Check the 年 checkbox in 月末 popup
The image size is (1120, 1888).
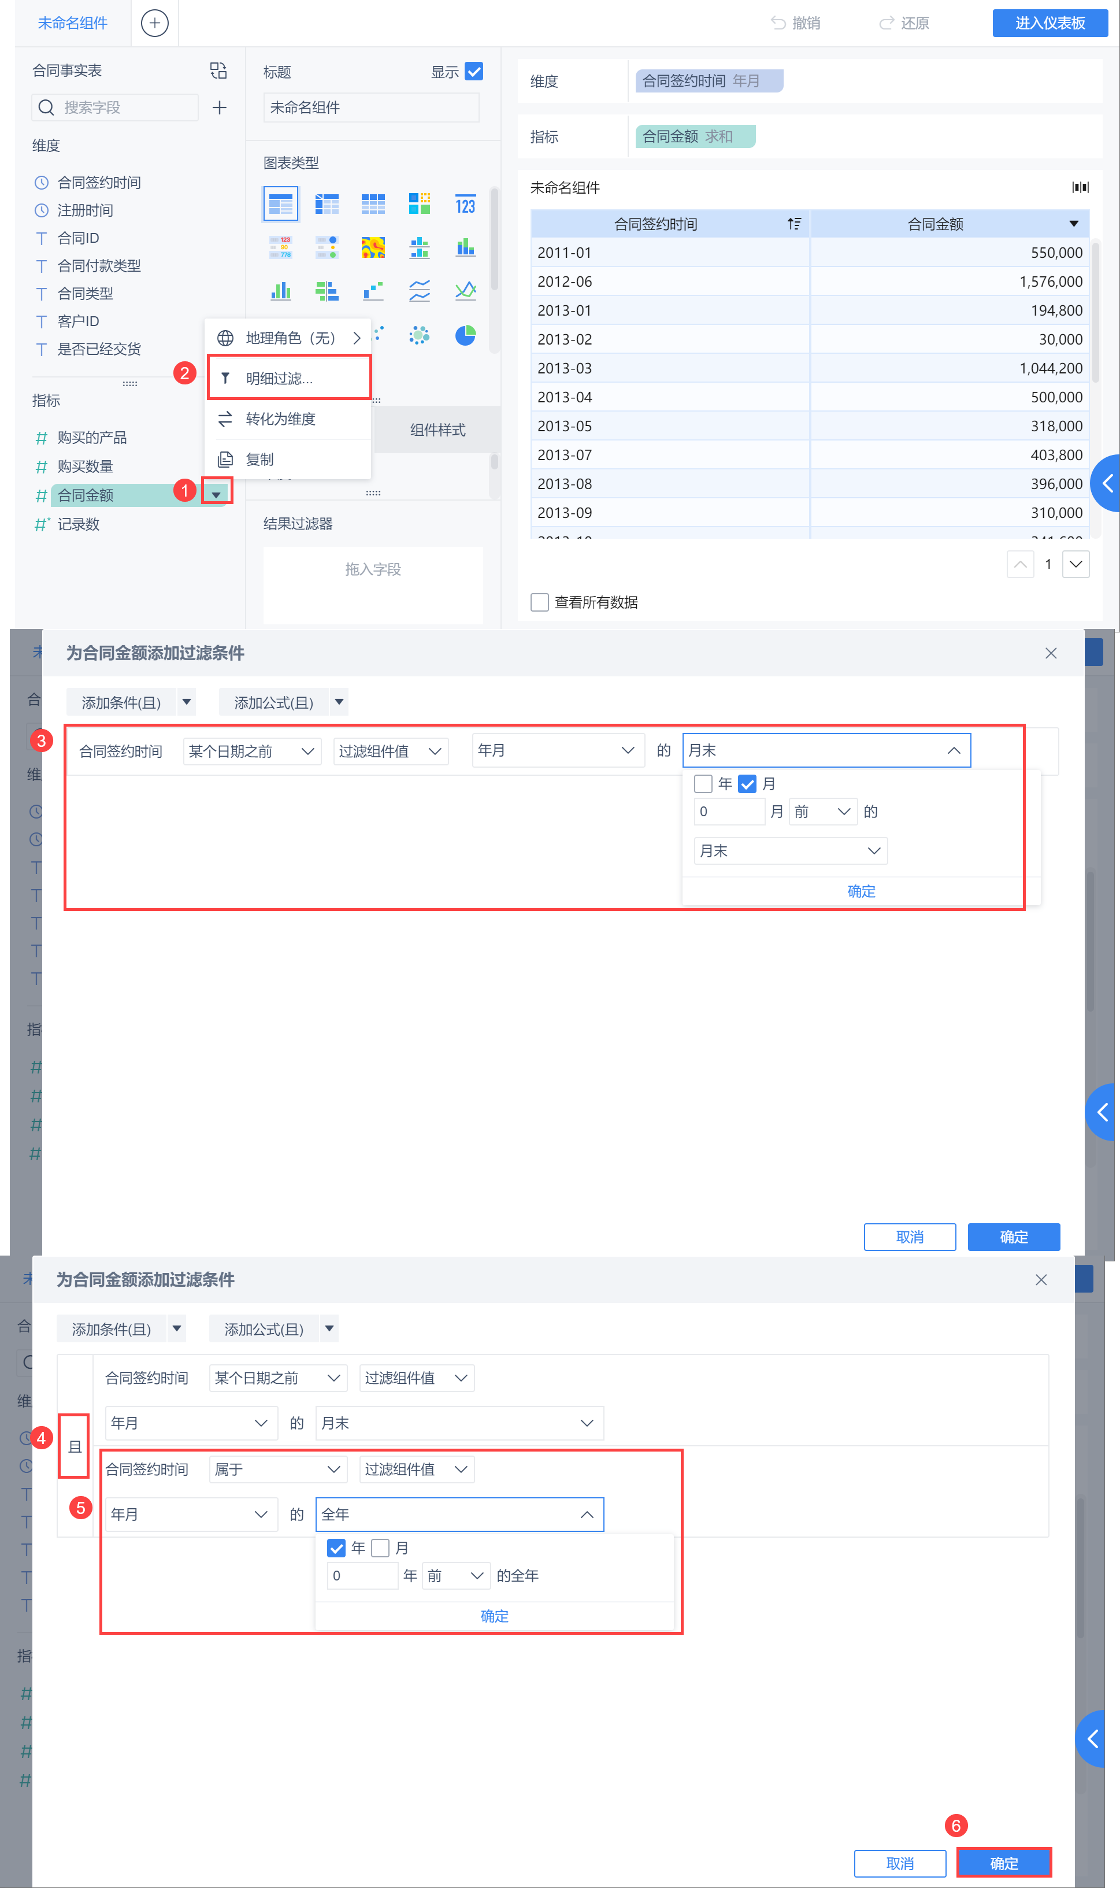(x=703, y=784)
